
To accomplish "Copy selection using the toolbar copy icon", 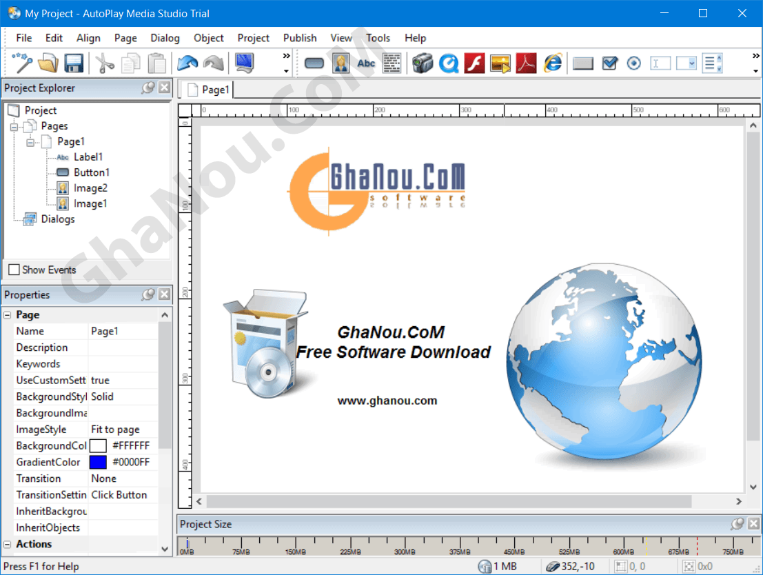I will point(130,63).
